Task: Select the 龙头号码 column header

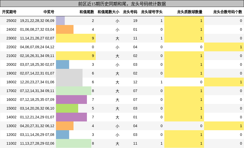Action: (x=130, y=12)
